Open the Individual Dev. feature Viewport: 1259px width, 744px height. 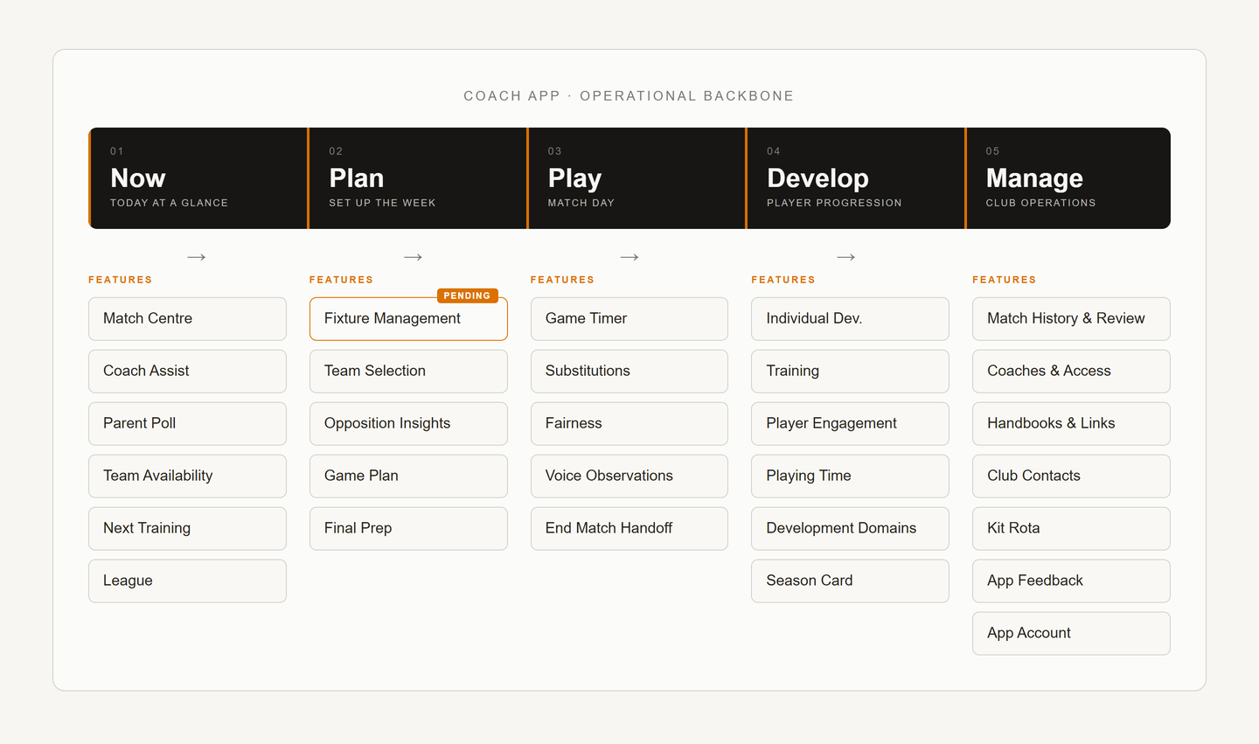[850, 319]
